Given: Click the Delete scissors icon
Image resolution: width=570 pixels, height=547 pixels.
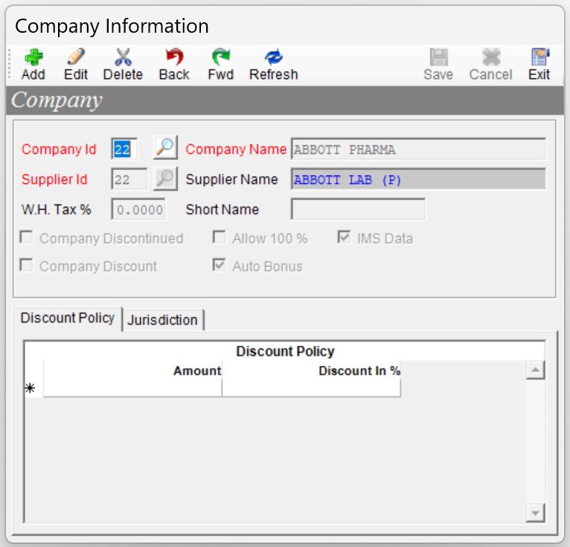Looking at the screenshot, I should tap(123, 57).
